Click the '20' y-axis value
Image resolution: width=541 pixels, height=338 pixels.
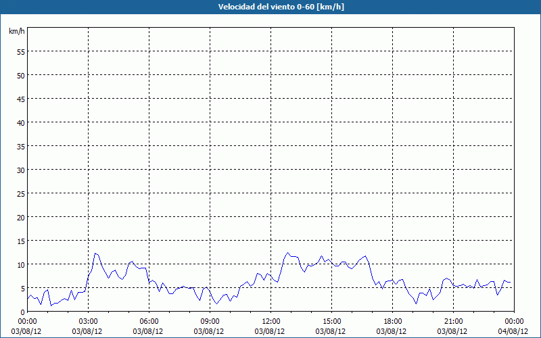[x=21, y=217]
